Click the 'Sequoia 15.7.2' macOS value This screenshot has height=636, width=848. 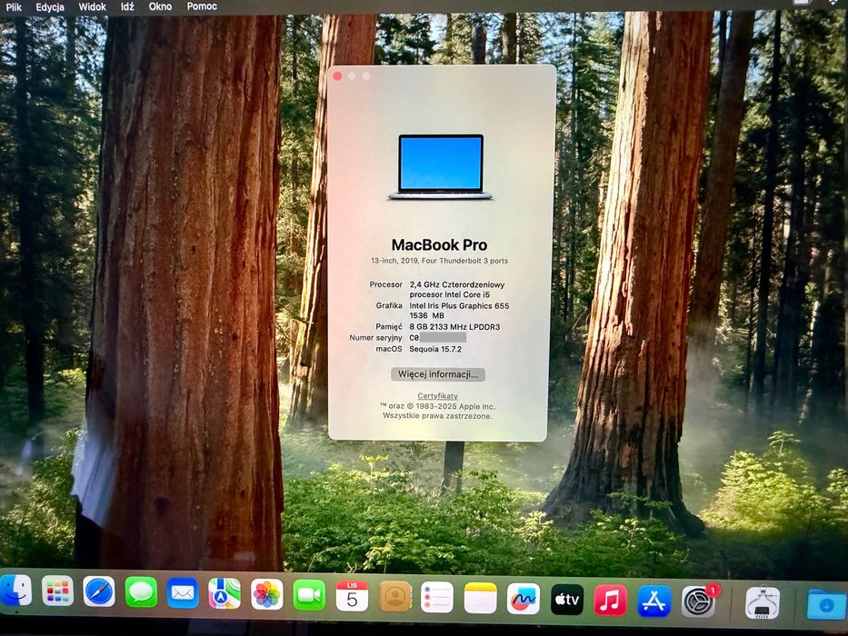[435, 350]
